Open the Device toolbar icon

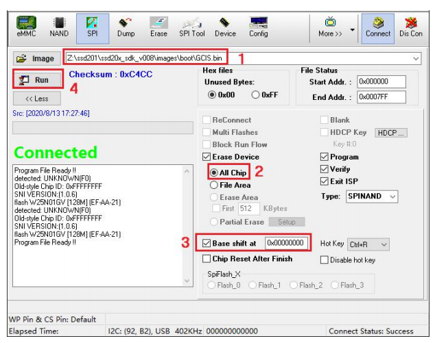225,27
